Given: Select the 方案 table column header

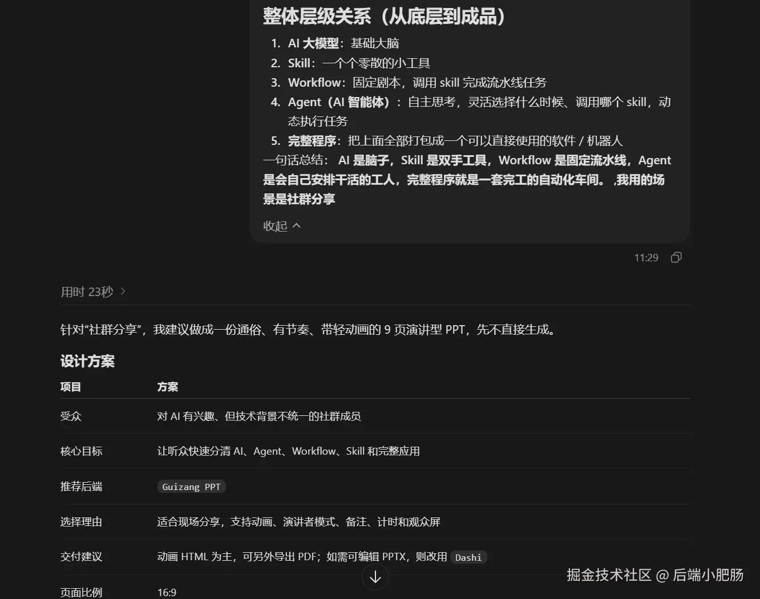Looking at the screenshot, I should [x=168, y=387].
